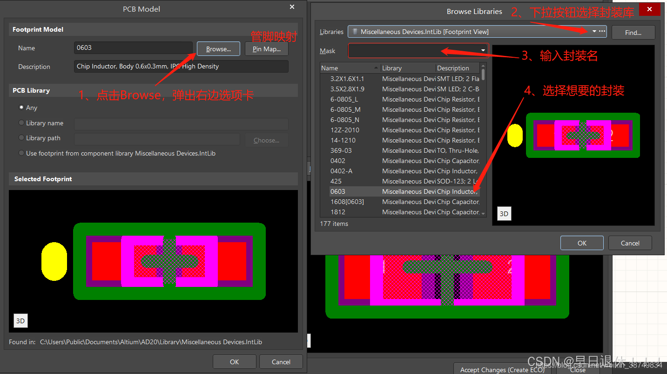Select the 369-03 footprint row
The width and height of the screenshot is (667, 374).
coord(400,150)
